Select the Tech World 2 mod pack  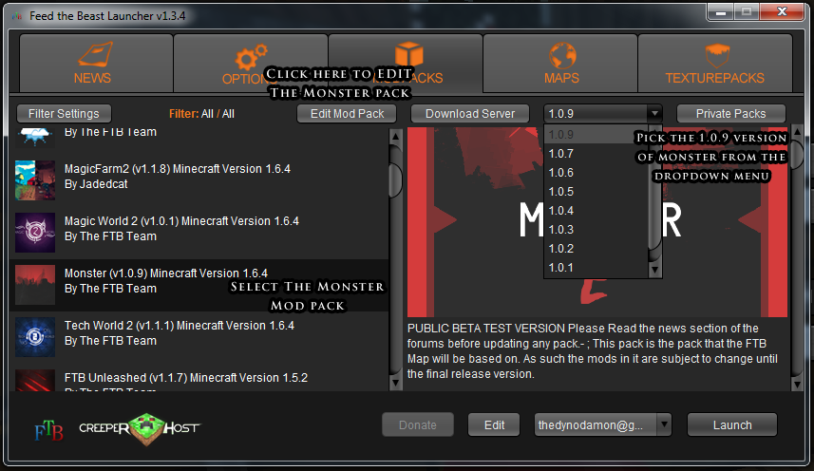[x=199, y=337]
